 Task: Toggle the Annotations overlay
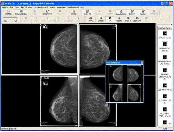pyautogui.click(x=121, y=12)
